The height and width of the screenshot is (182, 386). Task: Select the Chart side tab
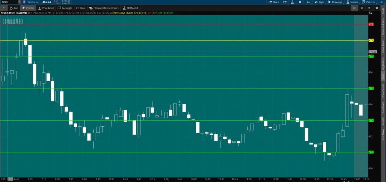[x=383, y=76]
